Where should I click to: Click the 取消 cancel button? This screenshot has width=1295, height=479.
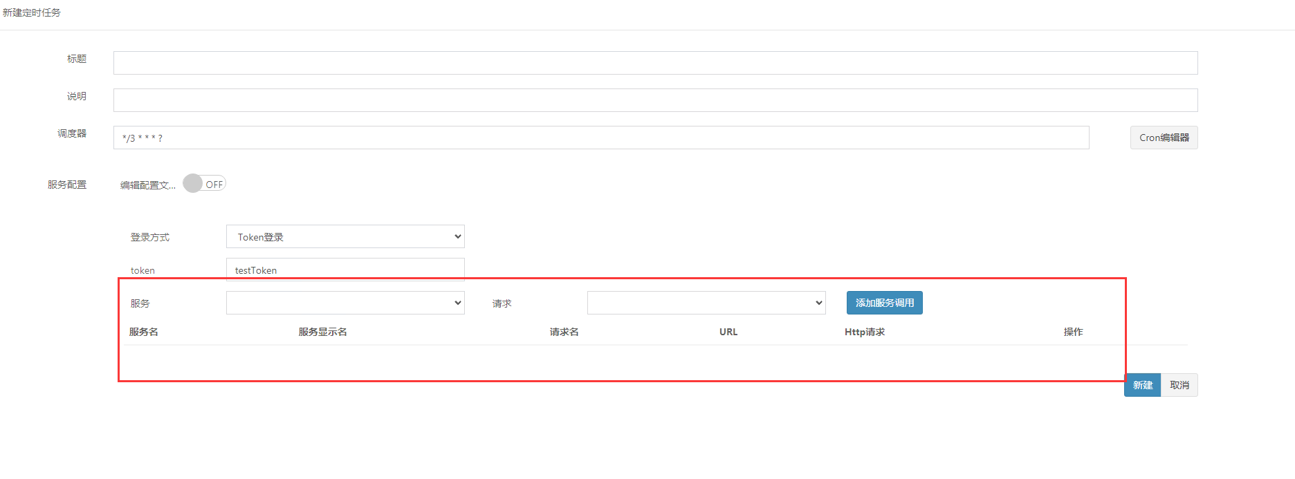[1179, 385]
